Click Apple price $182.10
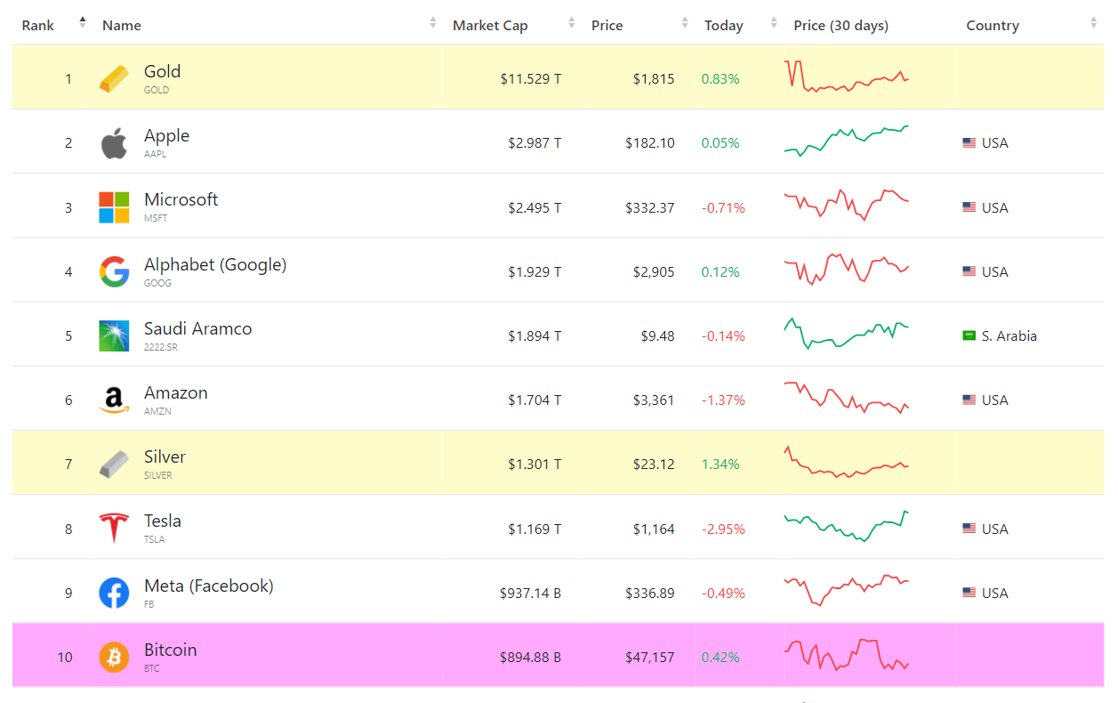This screenshot has width=1118, height=703. point(649,143)
